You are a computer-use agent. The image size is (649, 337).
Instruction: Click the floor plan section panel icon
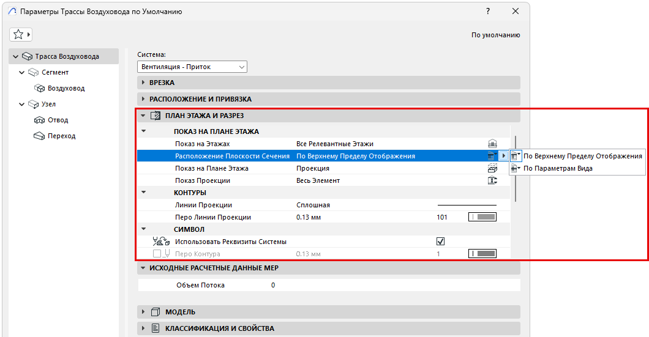pos(156,116)
